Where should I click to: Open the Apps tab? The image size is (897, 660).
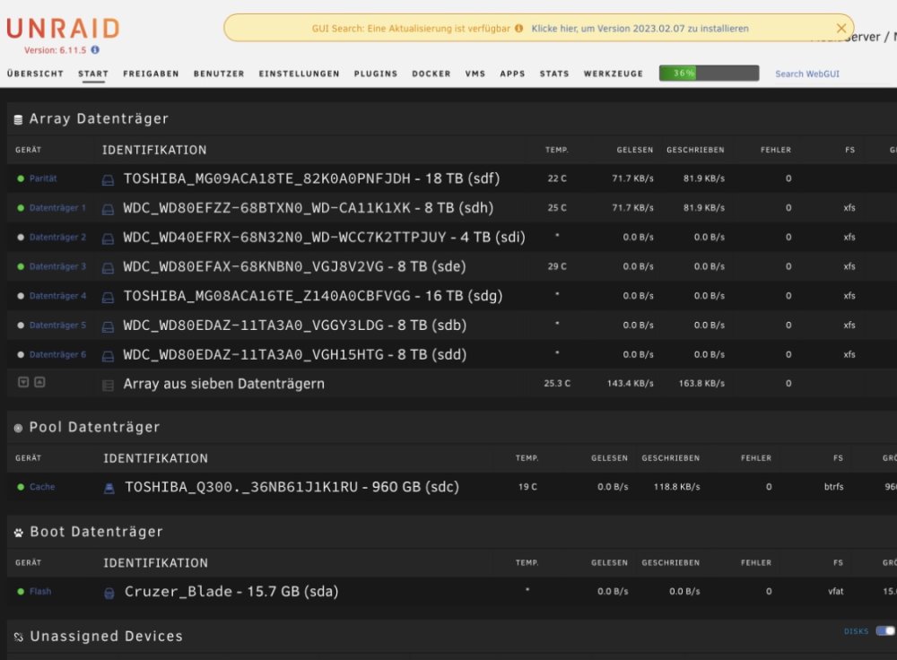pyautogui.click(x=512, y=74)
